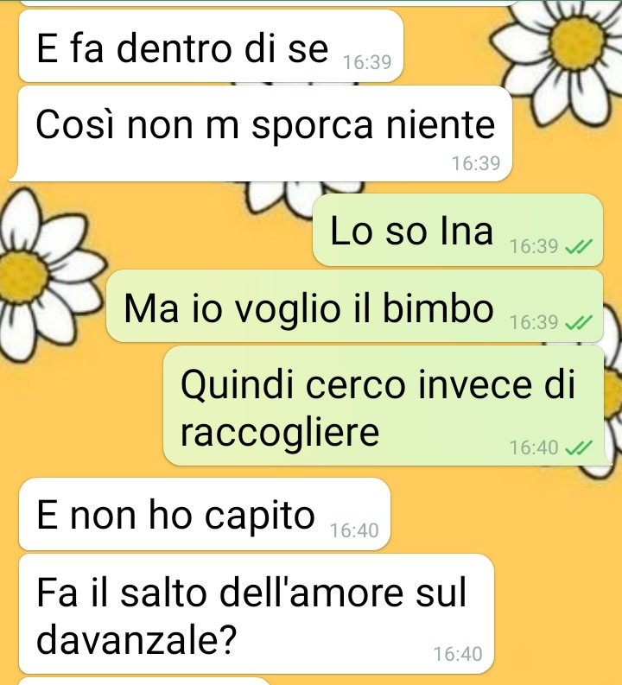Click double checkmarks on 'raccogliere' message
This screenshot has width=622, height=685.
point(579,447)
